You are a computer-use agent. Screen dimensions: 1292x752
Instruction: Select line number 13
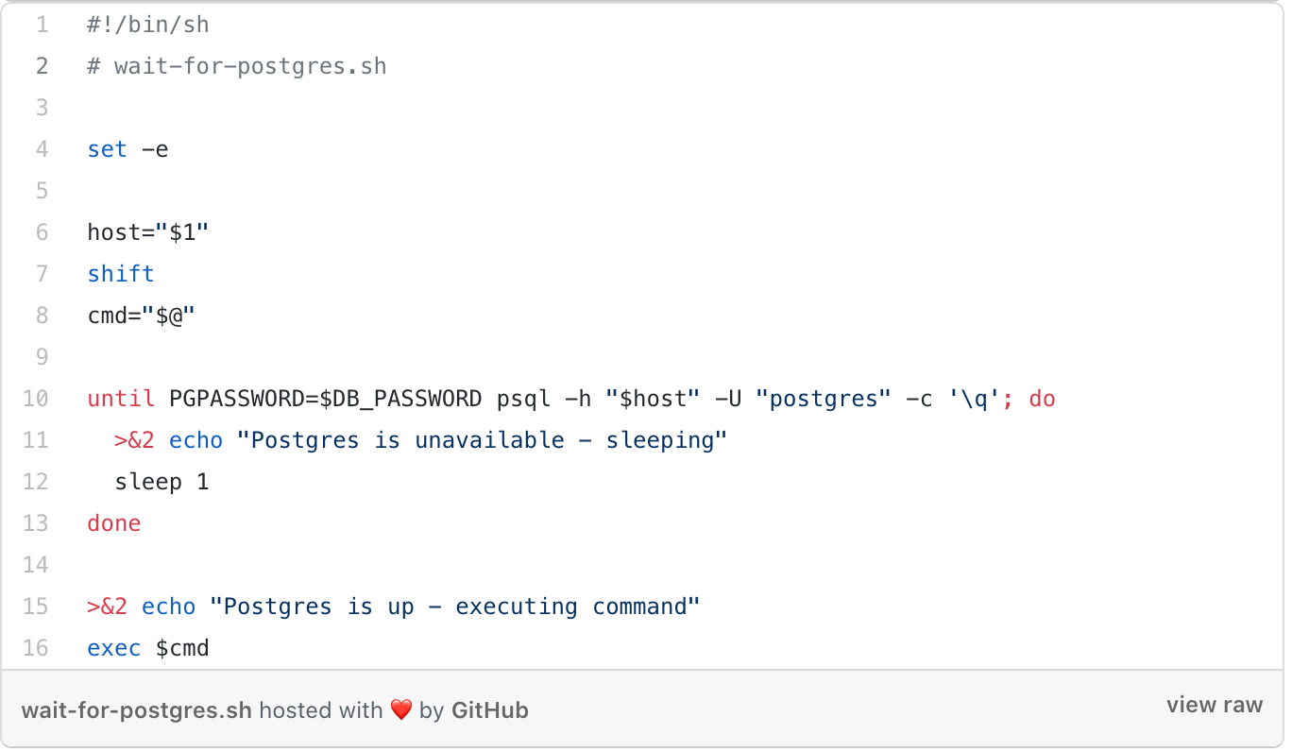36,523
